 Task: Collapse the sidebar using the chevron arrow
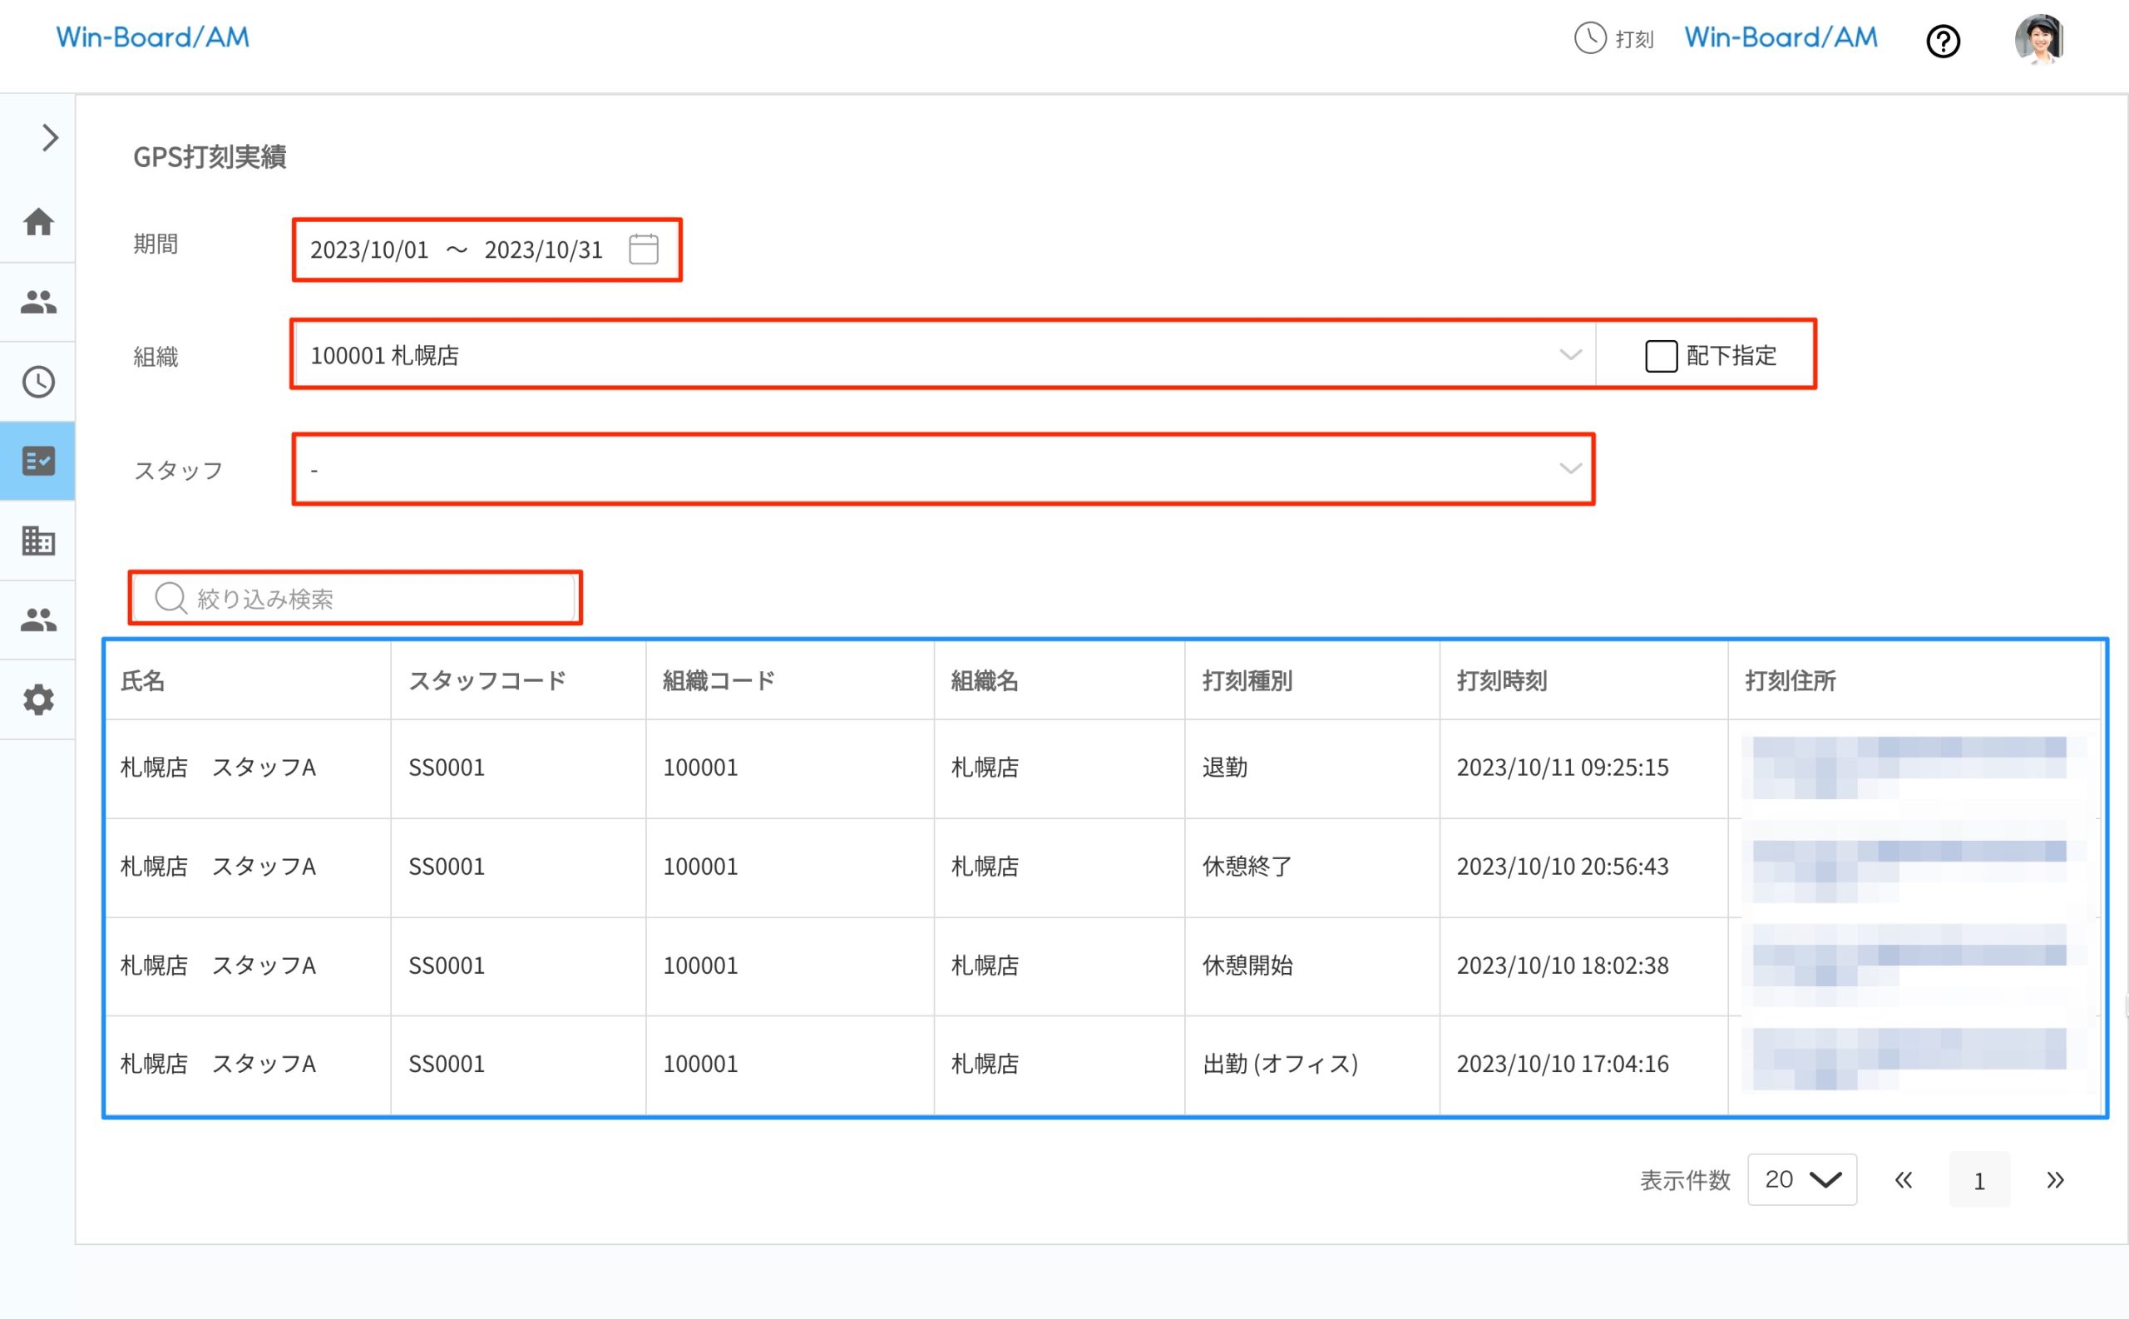49,137
